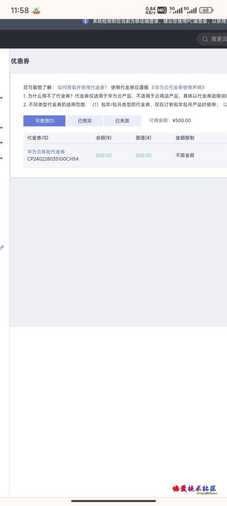Tap the 0.84 KB/s network speed indicator
Screen dimensions: 227x506
click(151, 10)
